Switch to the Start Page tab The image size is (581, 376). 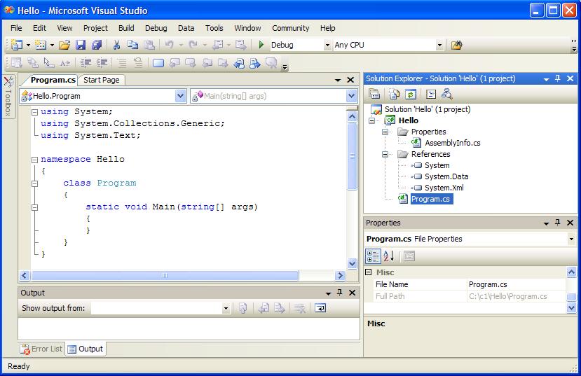tap(102, 80)
